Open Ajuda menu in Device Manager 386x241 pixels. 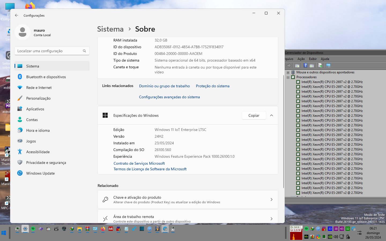[325, 59]
